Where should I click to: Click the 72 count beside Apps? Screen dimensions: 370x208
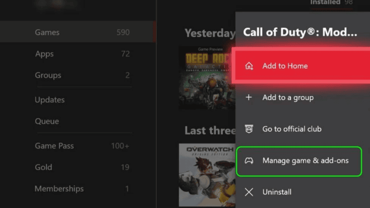[125, 54]
